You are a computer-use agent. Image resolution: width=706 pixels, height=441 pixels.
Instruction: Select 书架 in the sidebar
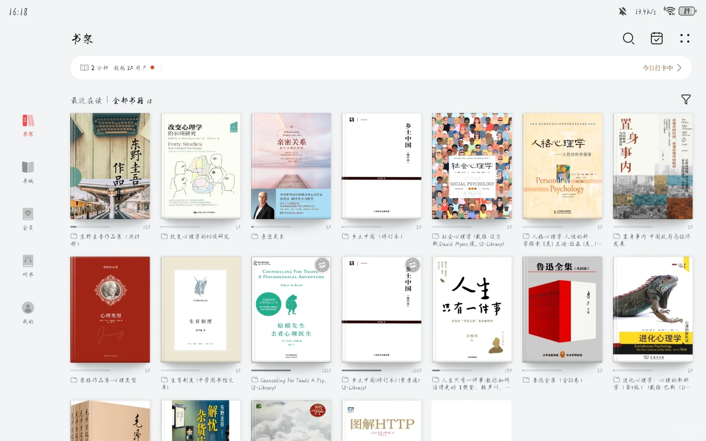(28, 125)
